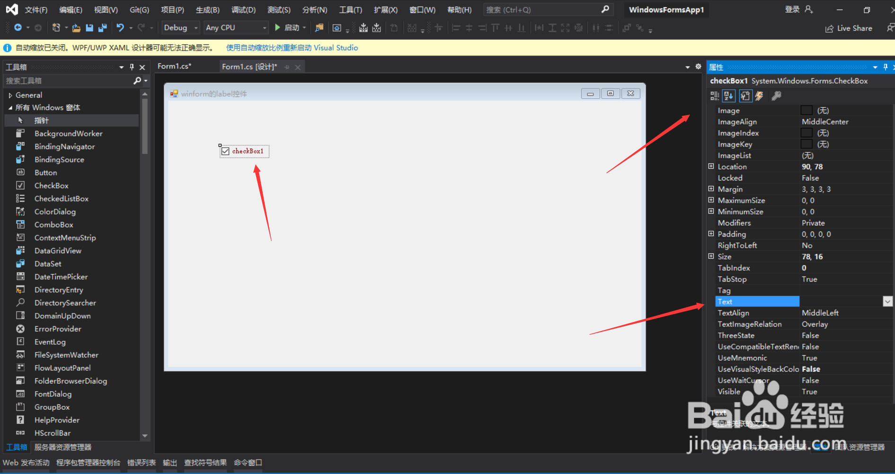Click the gear icon beside document tabs

click(x=698, y=67)
